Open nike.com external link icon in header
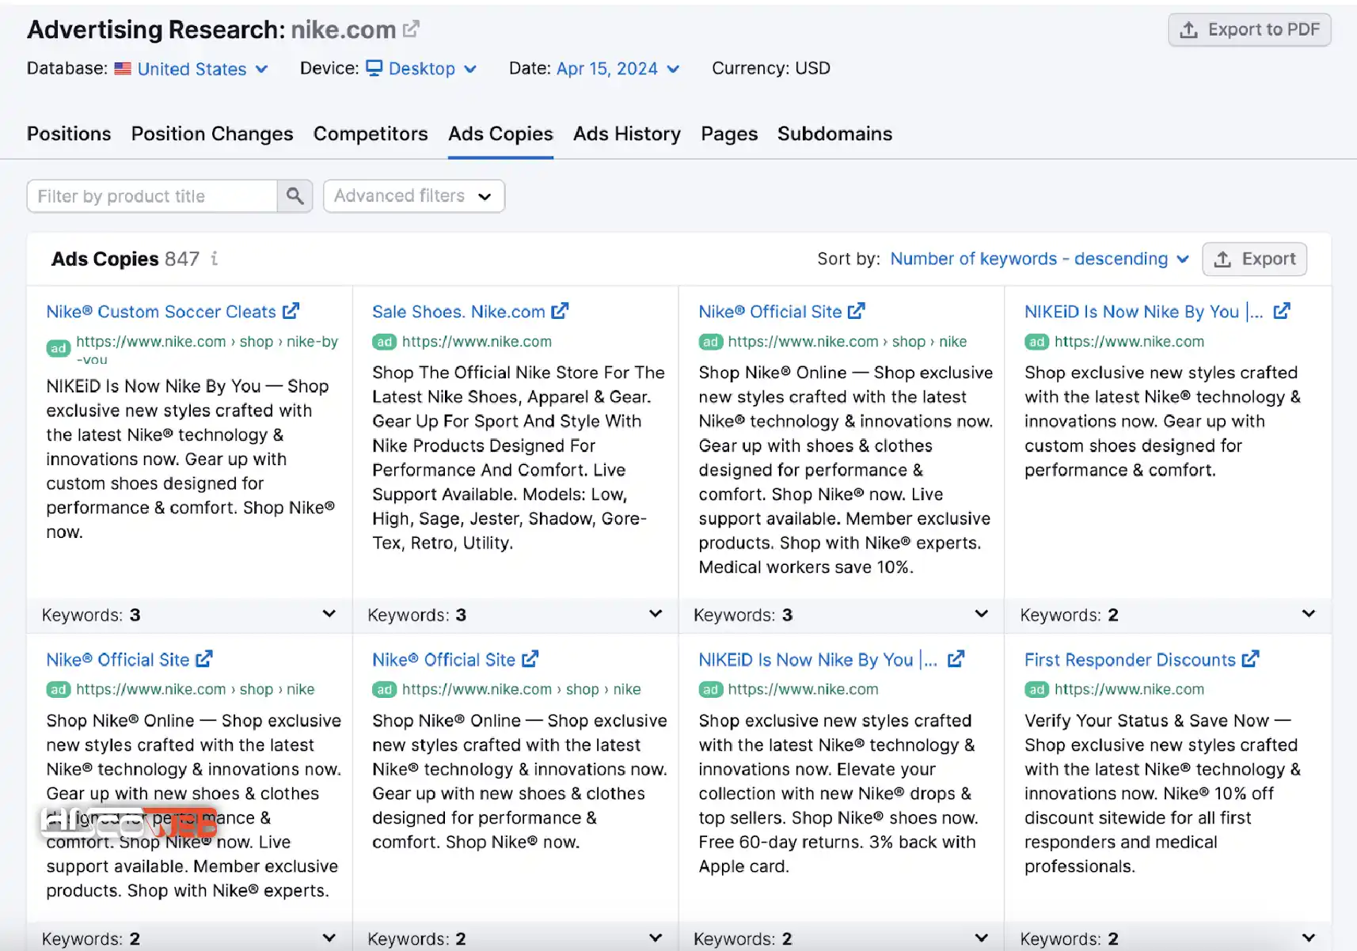Screen dimensions: 1357x951 [x=411, y=29]
